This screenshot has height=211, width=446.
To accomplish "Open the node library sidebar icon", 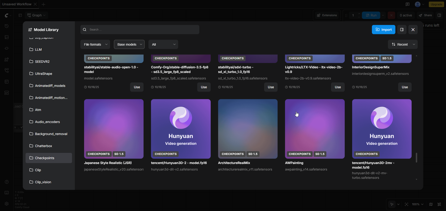I will click(x=7, y=48).
